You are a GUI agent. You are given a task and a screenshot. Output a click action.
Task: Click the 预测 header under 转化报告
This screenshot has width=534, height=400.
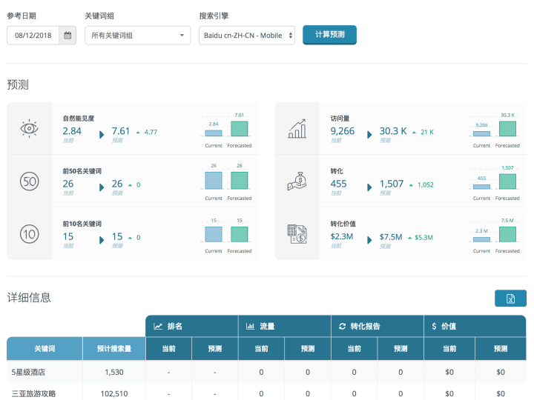click(x=400, y=349)
